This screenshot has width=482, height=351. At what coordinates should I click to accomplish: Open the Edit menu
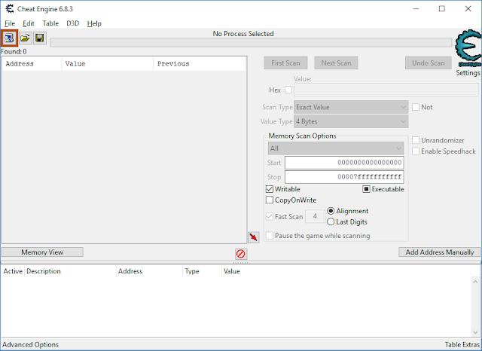[29, 23]
